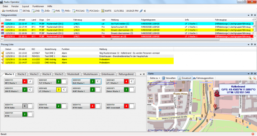Click the Fahrzeugposition button

click(x=203, y=78)
